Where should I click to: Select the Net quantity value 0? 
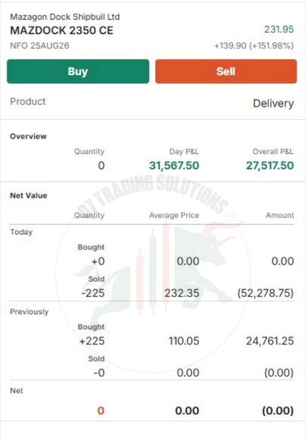[x=101, y=410]
